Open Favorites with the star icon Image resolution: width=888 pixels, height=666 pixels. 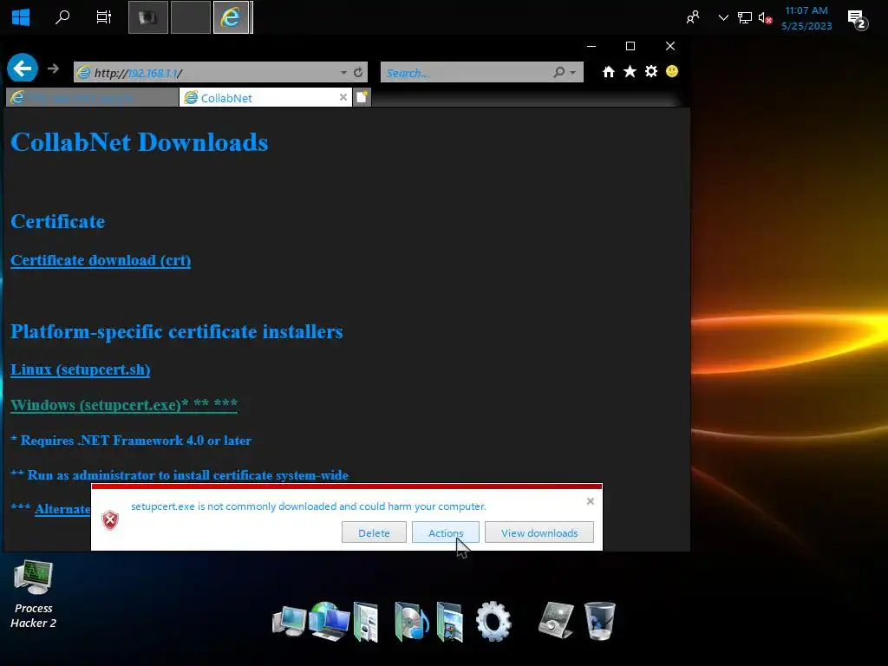tap(630, 71)
